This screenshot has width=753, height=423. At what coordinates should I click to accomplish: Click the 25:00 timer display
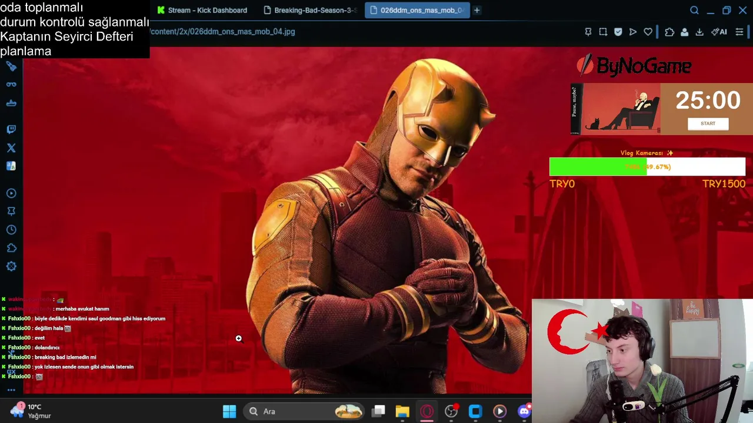[x=708, y=100]
